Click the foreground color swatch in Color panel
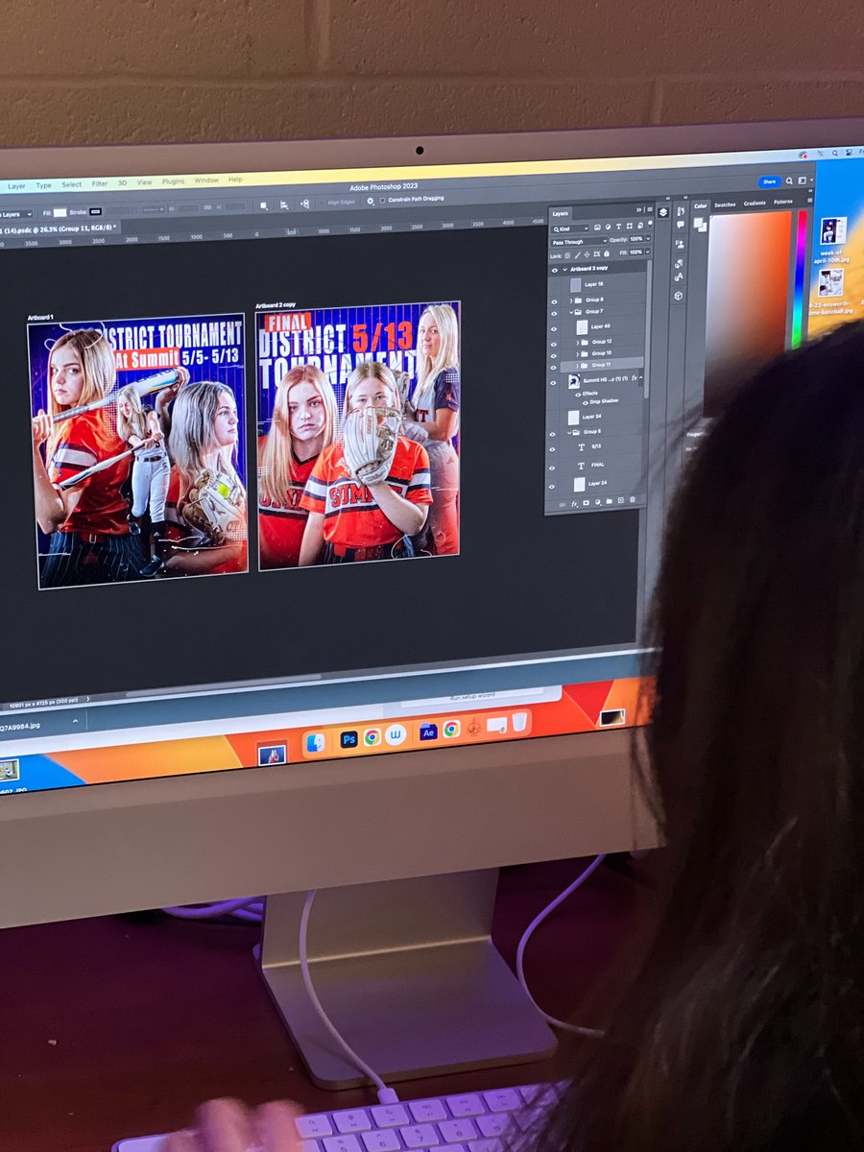 [x=698, y=223]
